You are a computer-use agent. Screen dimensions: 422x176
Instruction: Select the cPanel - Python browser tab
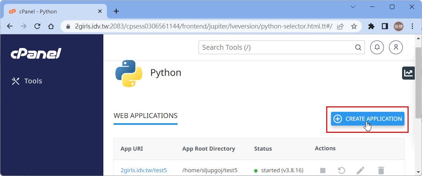pyautogui.click(x=55, y=11)
